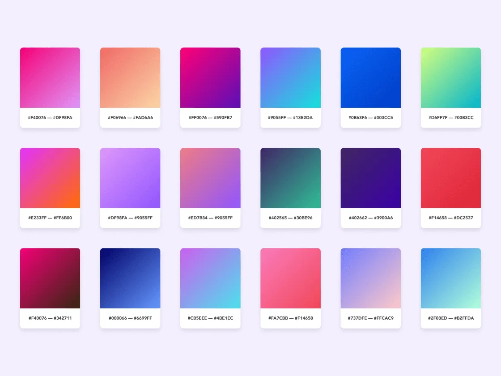Select the #402565 — #30BE96 dark teal gradient
The image size is (501, 376).
290,177
